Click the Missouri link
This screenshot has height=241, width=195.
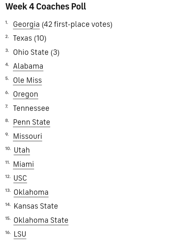[x=27, y=136]
